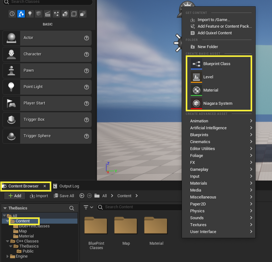Click the Trigger Box cube icon
Image resolution: width=272 pixels, height=262 pixels.
coord(11,120)
